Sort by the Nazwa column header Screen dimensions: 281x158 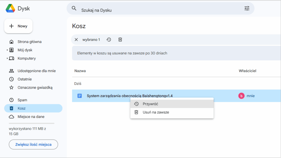point(80,71)
